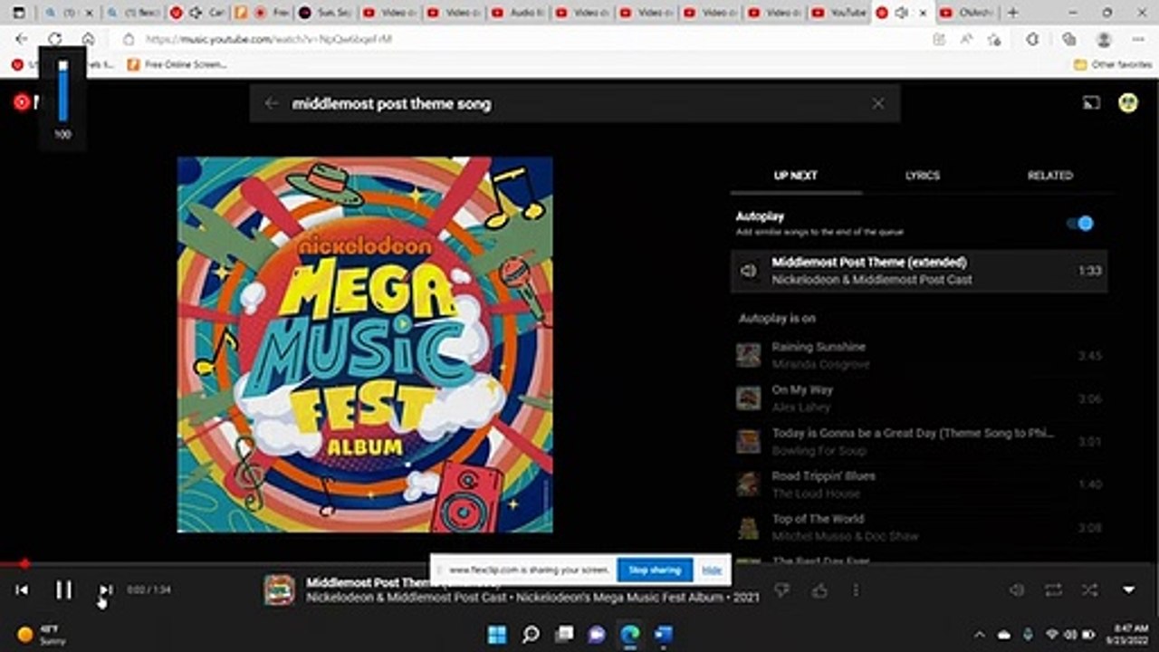Click the Road Trippin' Blues queue thumbnail
Screen dimensions: 1159x652
(x=748, y=484)
